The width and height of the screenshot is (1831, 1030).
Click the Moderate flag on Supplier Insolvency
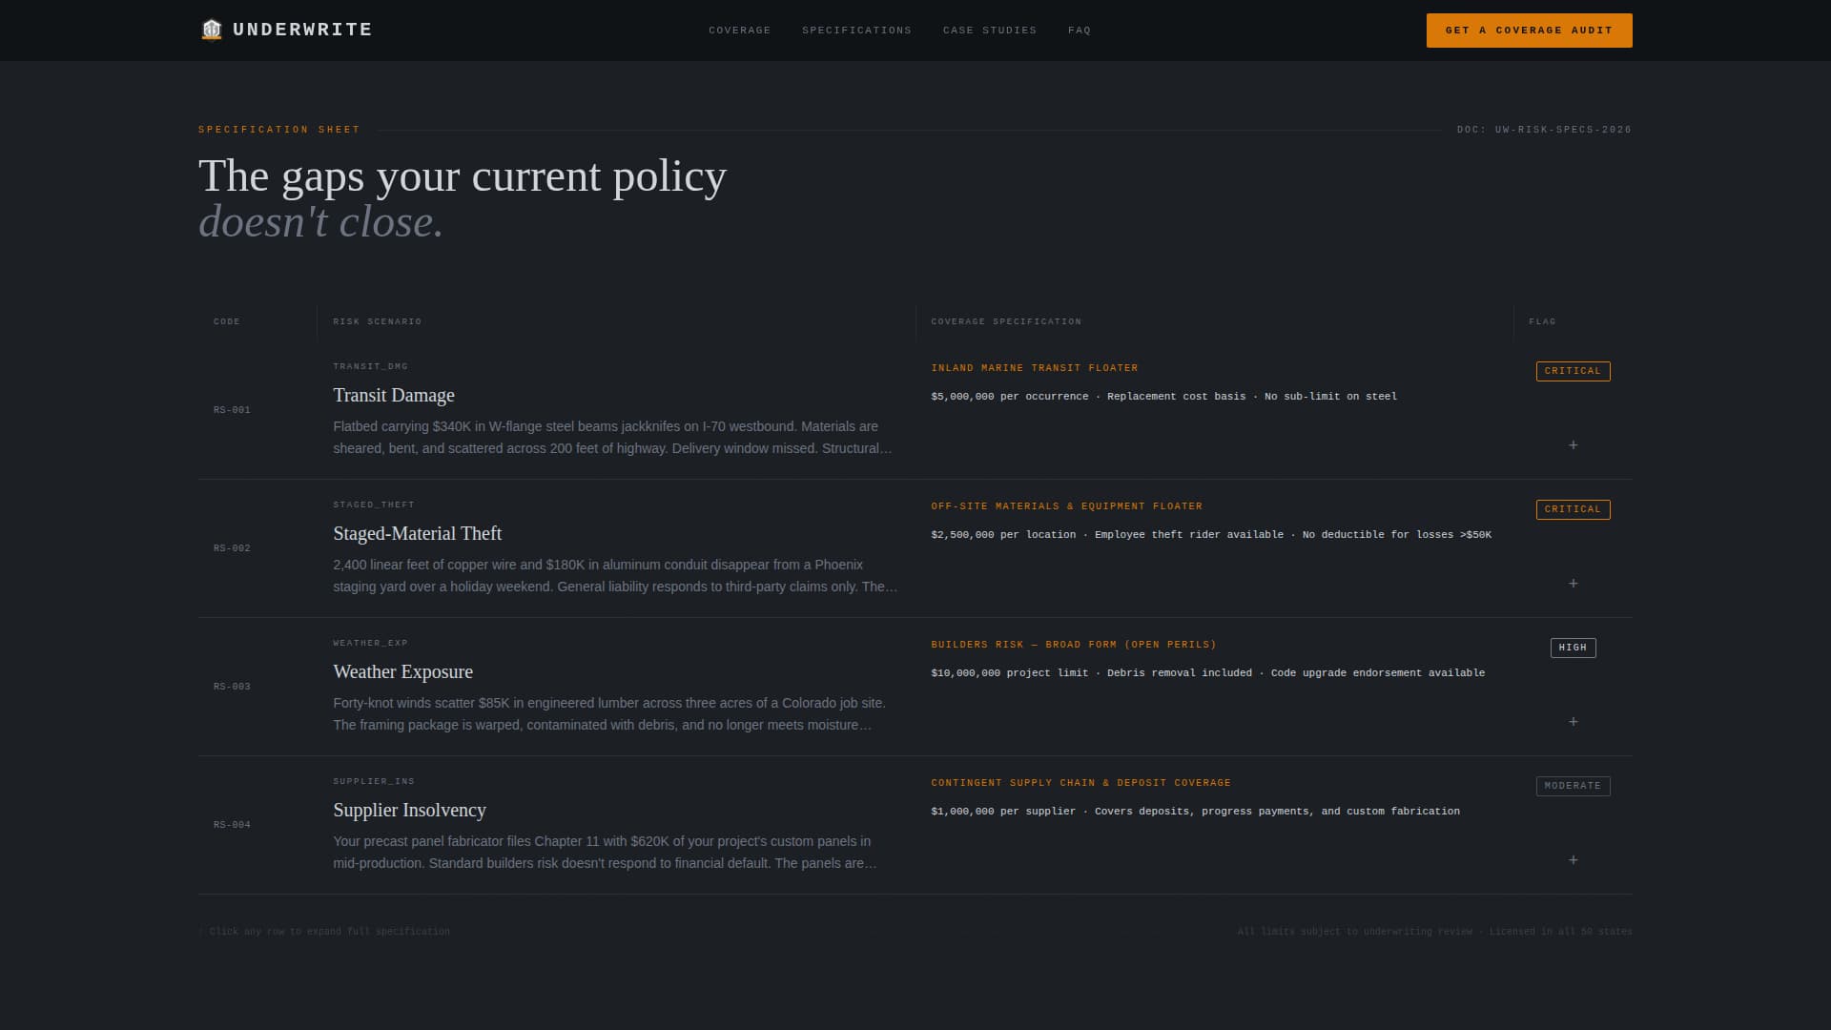pyautogui.click(x=1573, y=786)
